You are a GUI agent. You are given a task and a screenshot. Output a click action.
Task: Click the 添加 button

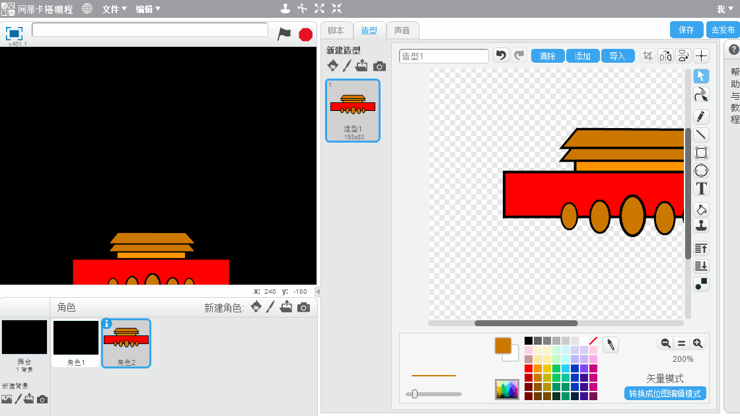point(582,56)
